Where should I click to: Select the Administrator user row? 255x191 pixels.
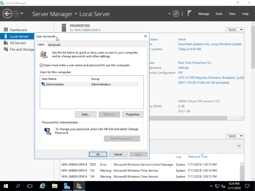90,84
